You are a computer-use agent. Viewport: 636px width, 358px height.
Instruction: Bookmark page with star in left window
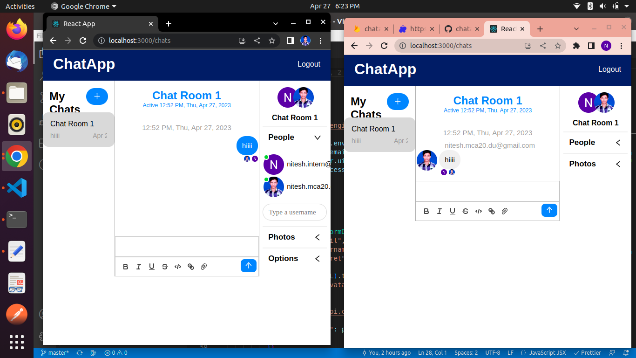coord(272,41)
